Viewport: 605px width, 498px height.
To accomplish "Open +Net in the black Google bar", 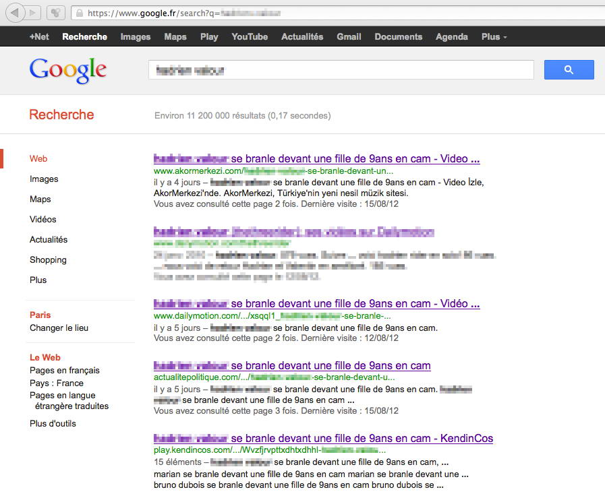I will coord(39,36).
